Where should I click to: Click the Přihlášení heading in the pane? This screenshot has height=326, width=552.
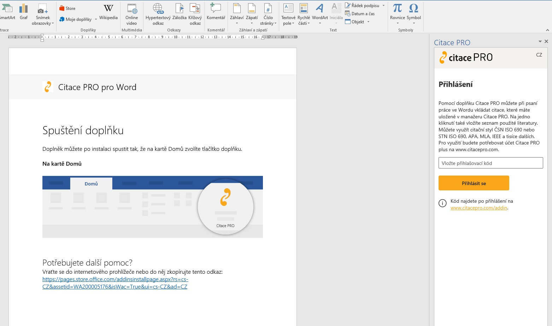tap(456, 84)
